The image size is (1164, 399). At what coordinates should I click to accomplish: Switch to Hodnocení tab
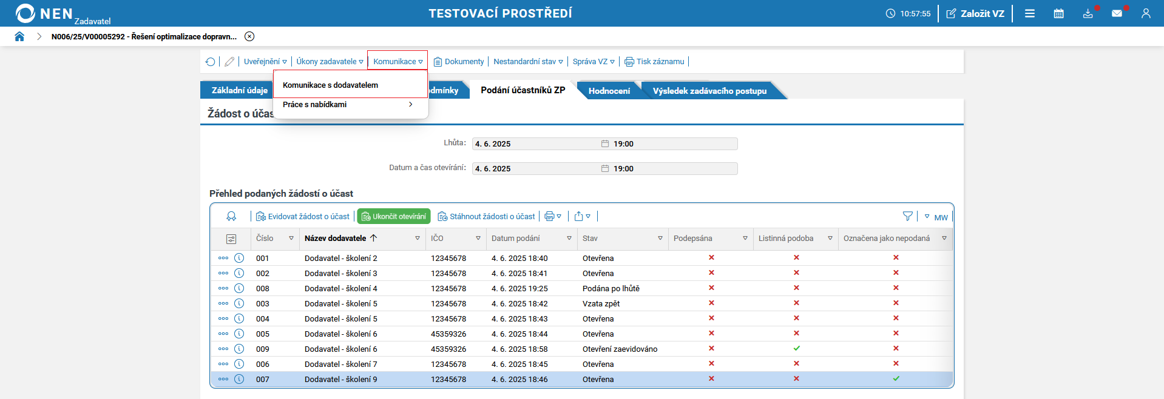click(609, 91)
